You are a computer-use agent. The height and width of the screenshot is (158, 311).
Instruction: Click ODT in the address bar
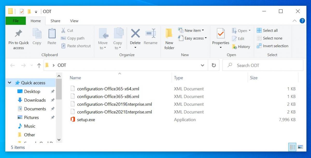tap(62, 65)
